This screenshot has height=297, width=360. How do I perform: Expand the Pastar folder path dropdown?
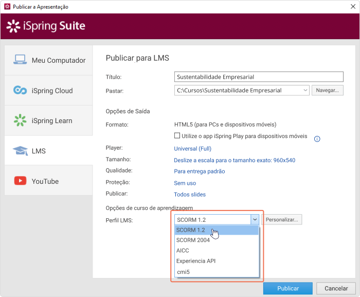pos(305,90)
